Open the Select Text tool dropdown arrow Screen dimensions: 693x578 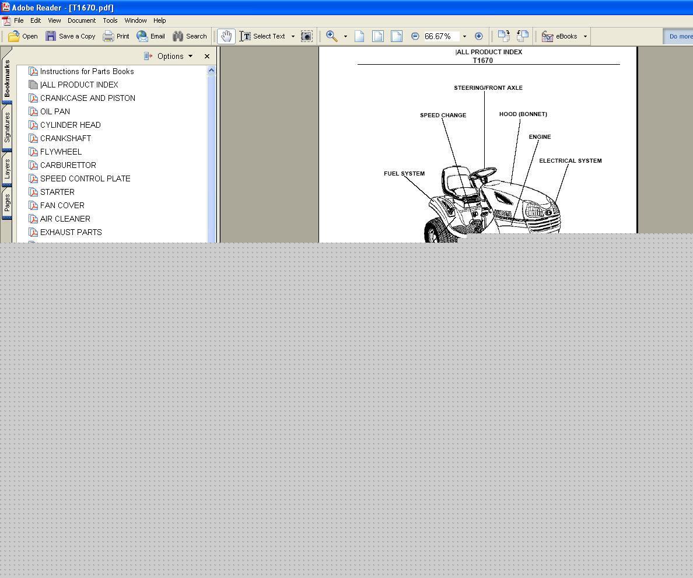click(293, 36)
